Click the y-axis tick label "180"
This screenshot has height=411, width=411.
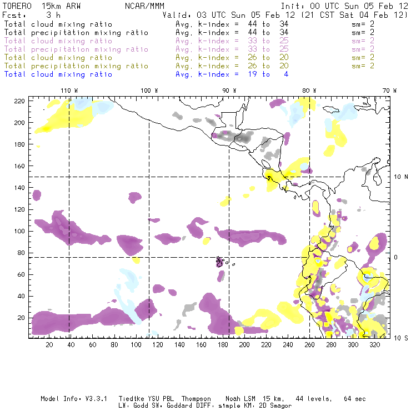pos(19,144)
